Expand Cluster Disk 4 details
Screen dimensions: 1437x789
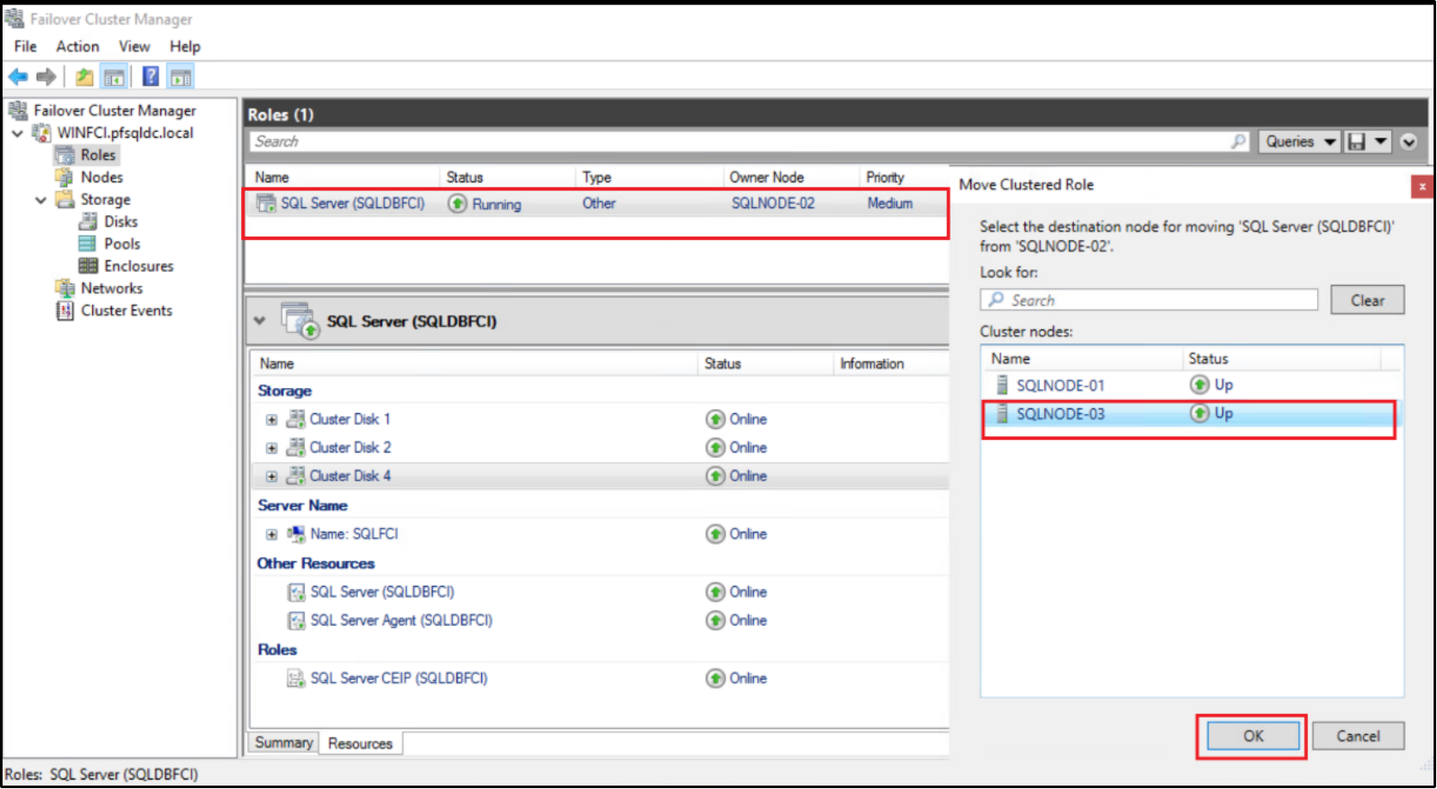[x=272, y=477]
